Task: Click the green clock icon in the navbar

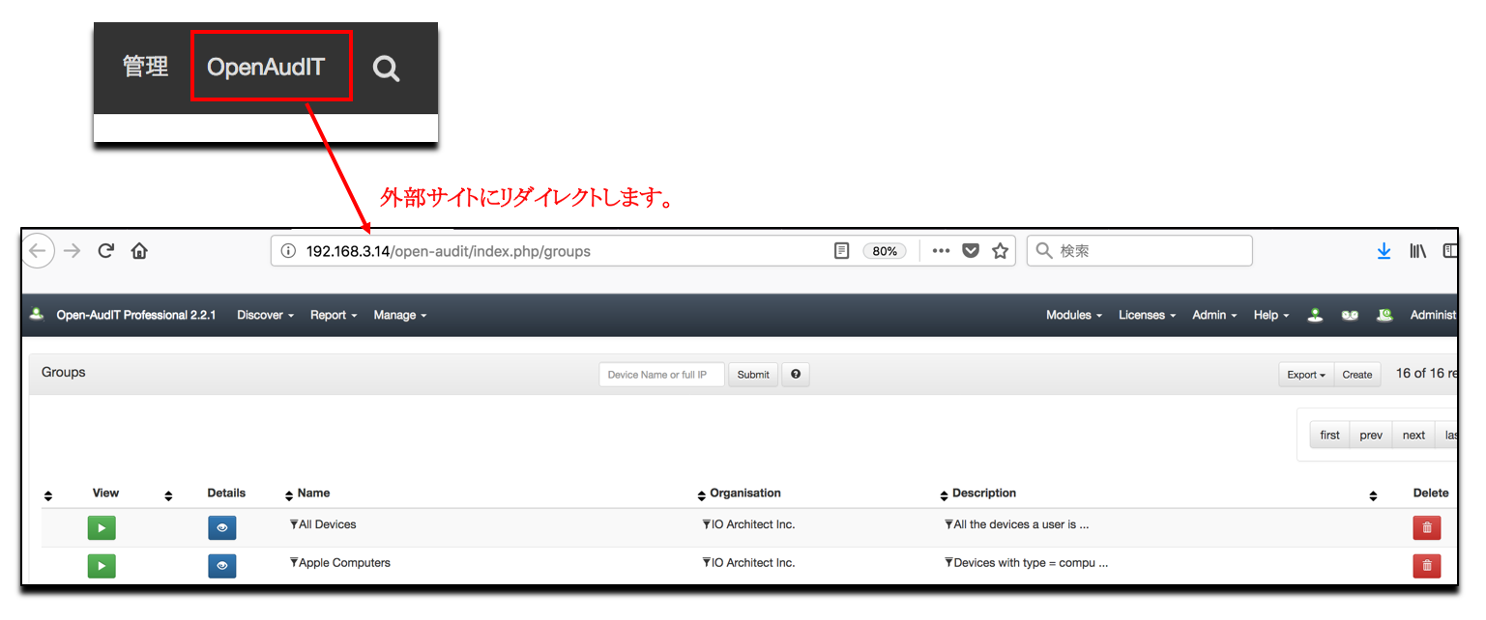Action: (x=1385, y=315)
